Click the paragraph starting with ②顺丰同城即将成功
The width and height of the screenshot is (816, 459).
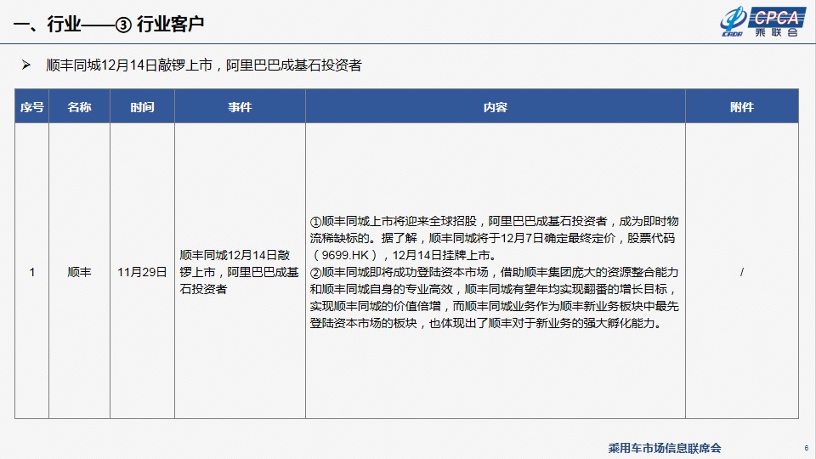[x=495, y=297]
